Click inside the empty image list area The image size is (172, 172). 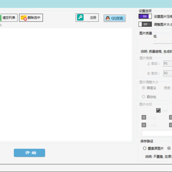tap(66, 85)
